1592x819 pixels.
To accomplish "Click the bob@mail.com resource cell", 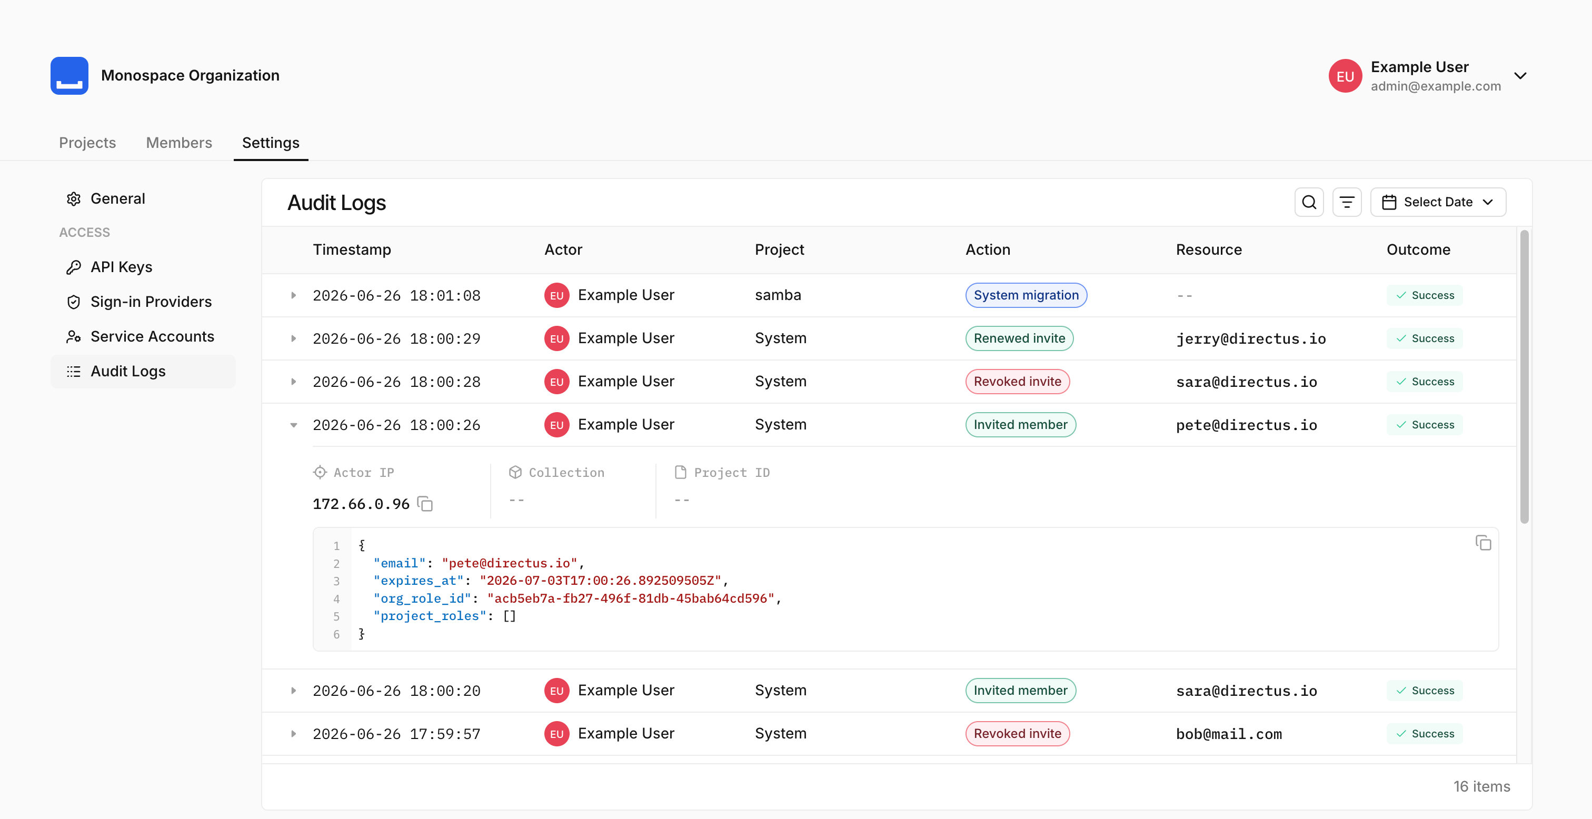I will coord(1229,734).
